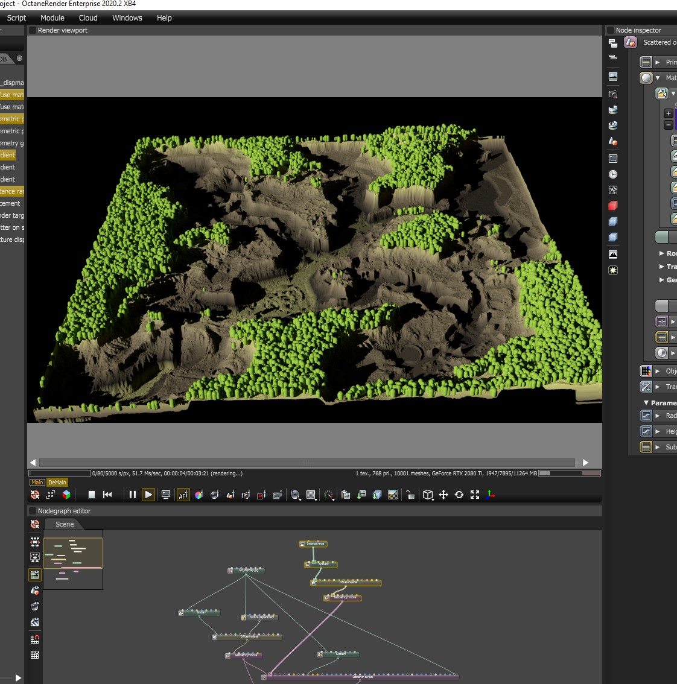Image resolution: width=677 pixels, height=684 pixels.
Task: Open camera settings icon in Node inspector sidebar
Action: click(613, 94)
